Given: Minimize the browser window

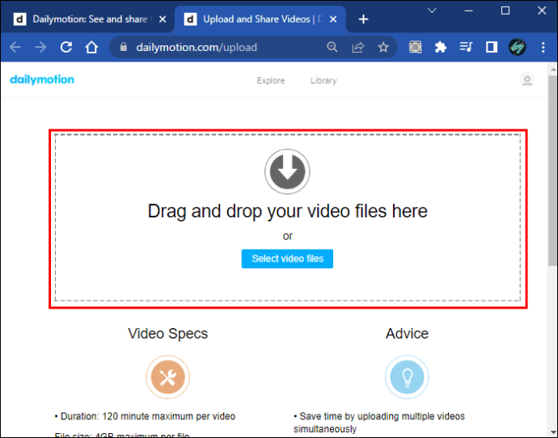Looking at the screenshot, I should point(469,11).
